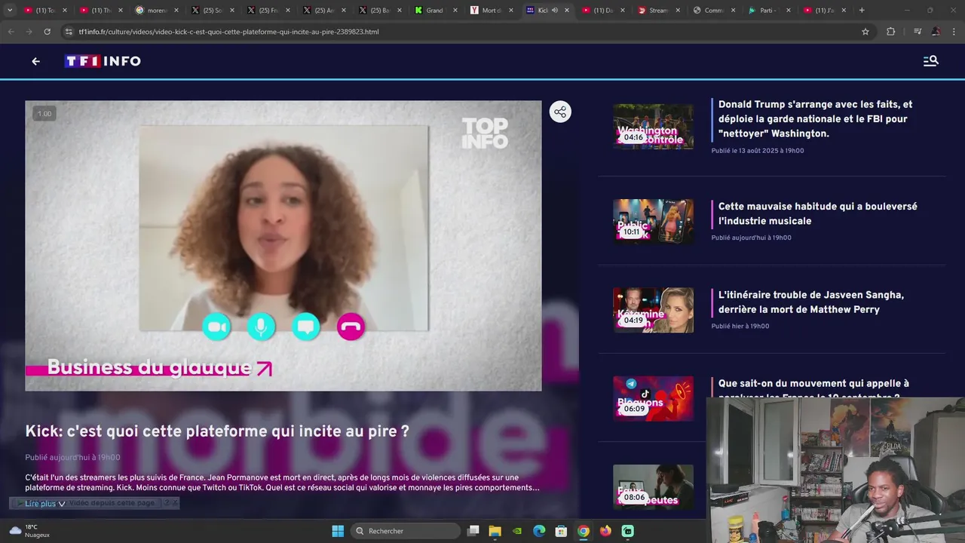The height and width of the screenshot is (543, 965).
Task: Click 'Publié aujourd'hui à 19h00' under video title
Action: 72,457
